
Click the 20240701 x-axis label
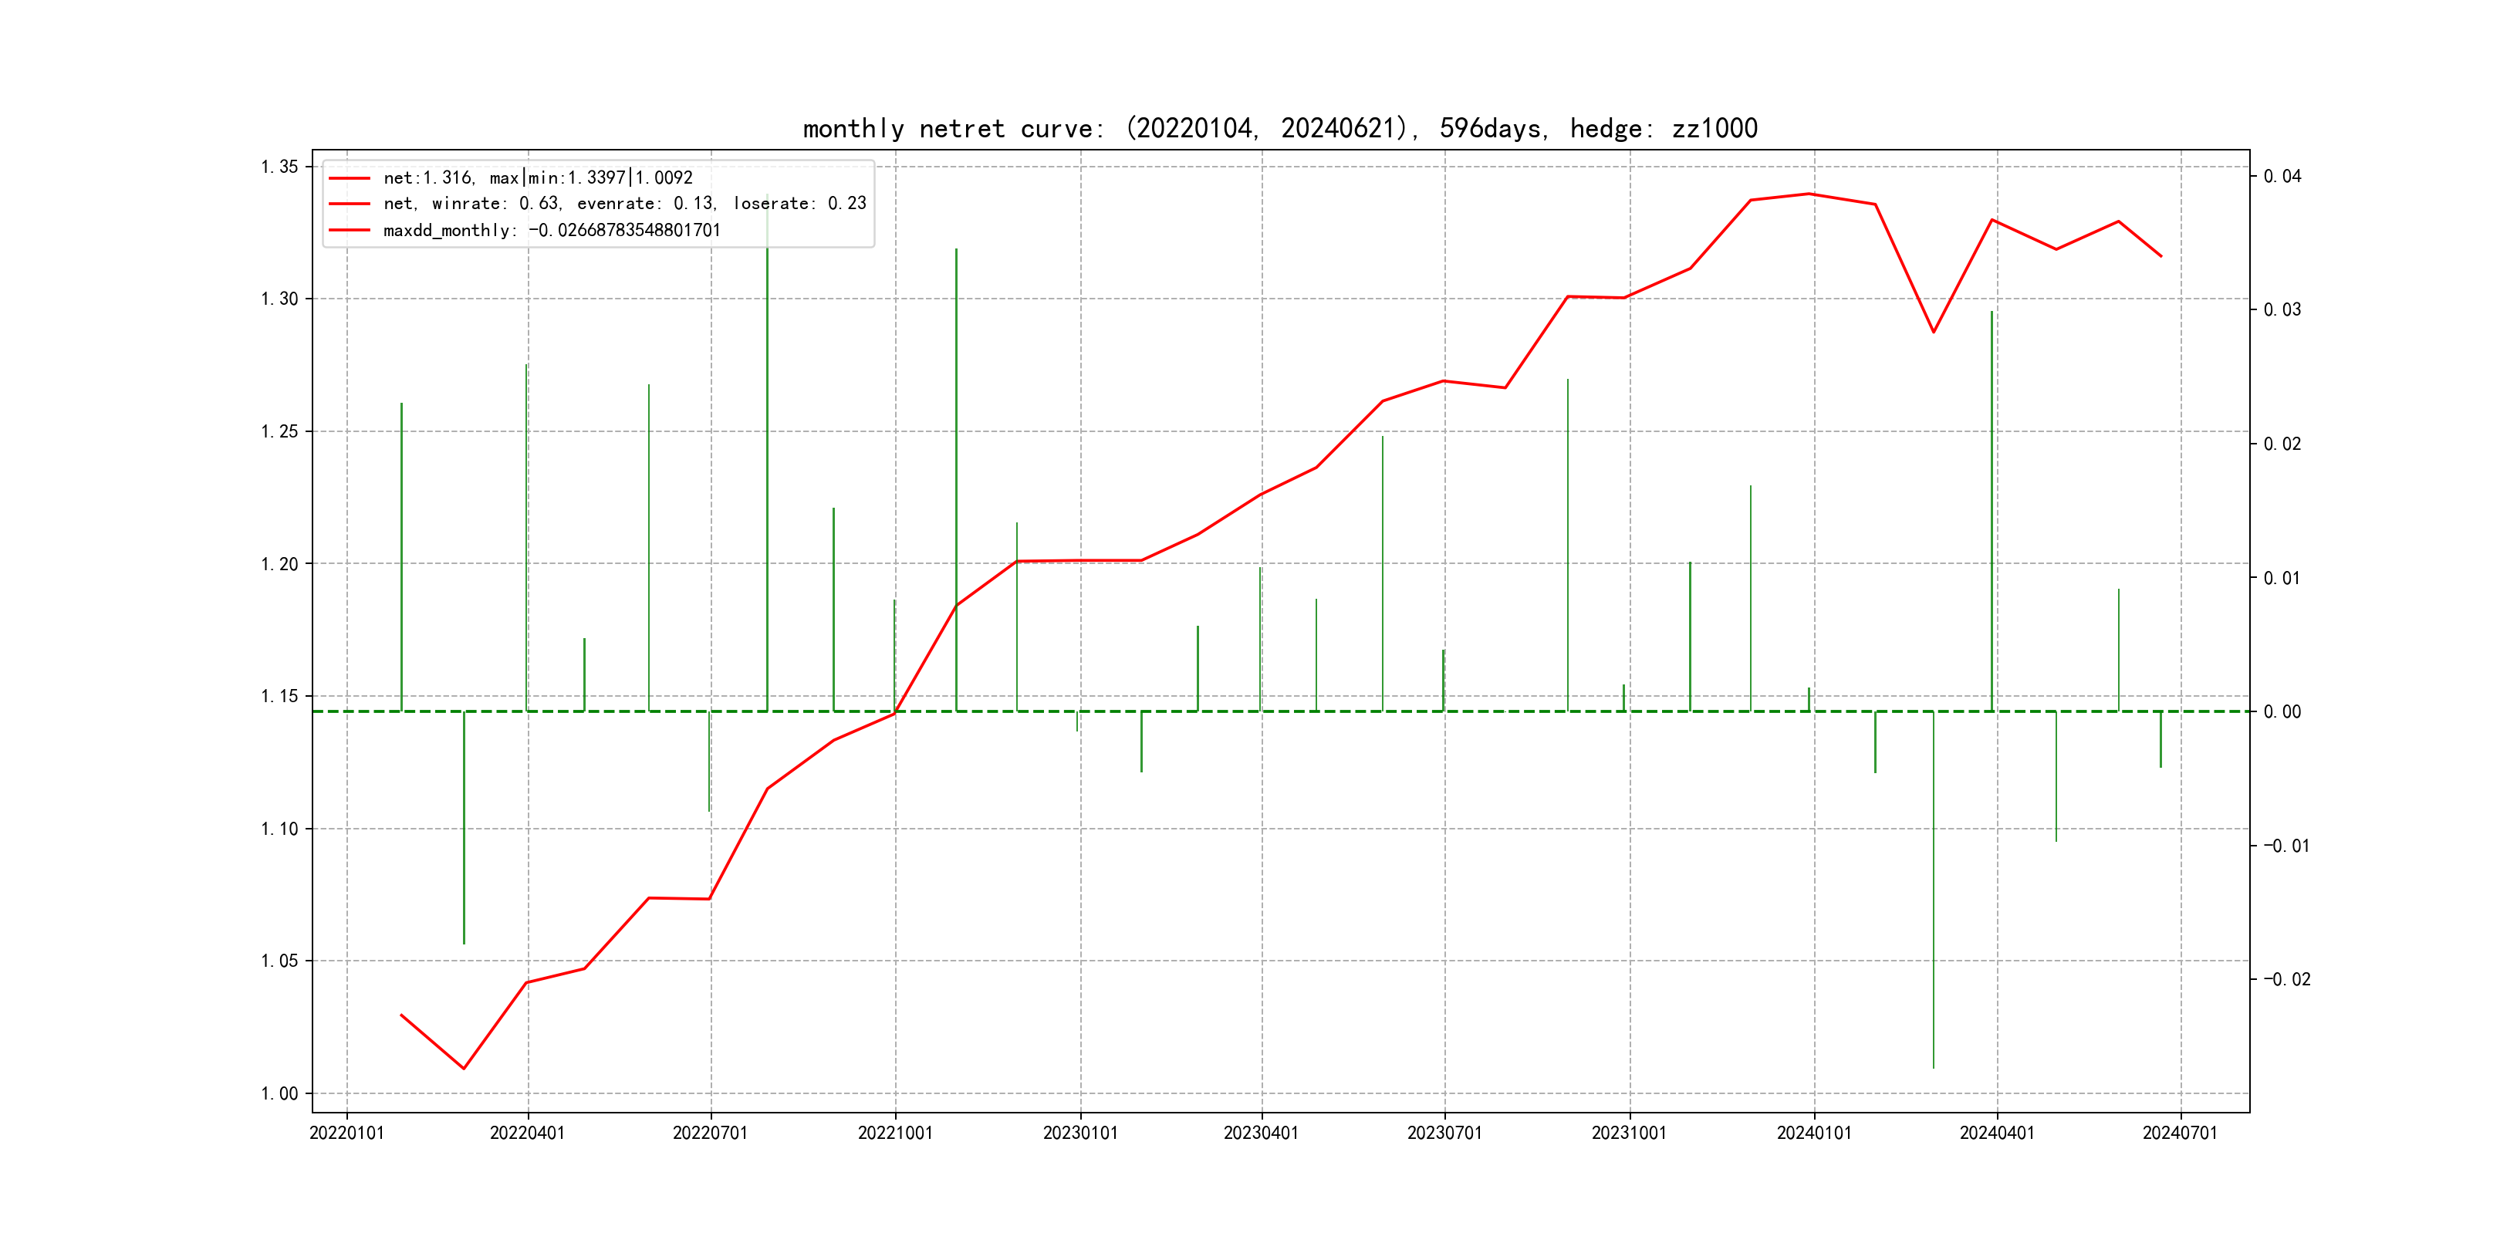click(x=2180, y=1133)
